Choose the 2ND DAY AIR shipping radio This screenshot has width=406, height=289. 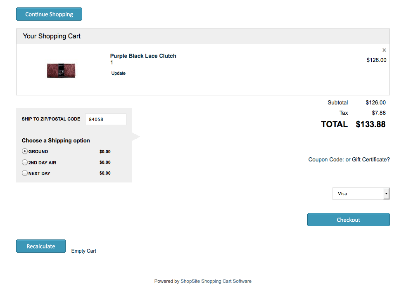point(25,162)
